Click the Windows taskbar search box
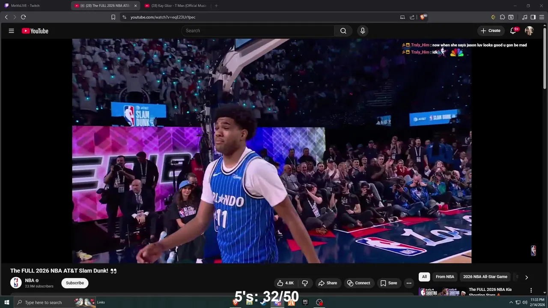 55,302
